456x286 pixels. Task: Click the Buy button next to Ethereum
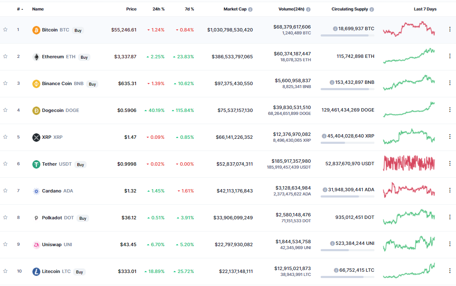[x=84, y=57]
